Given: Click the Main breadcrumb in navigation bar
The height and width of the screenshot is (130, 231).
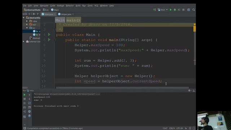Looking at the screenshot, I should pyautogui.click(x=55, y=10).
